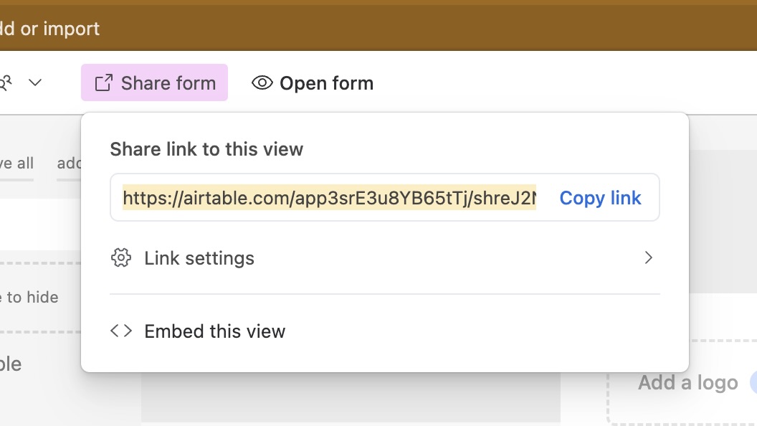
Task: Click the code brackets embed icon
Action: pos(121,331)
